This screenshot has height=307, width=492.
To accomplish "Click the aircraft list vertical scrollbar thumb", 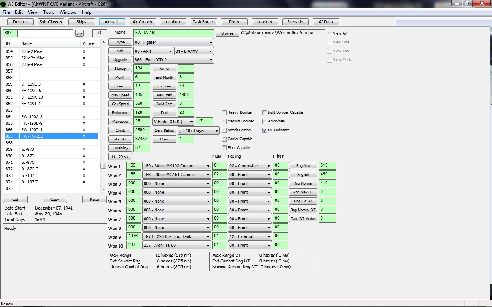I will 103,166.
